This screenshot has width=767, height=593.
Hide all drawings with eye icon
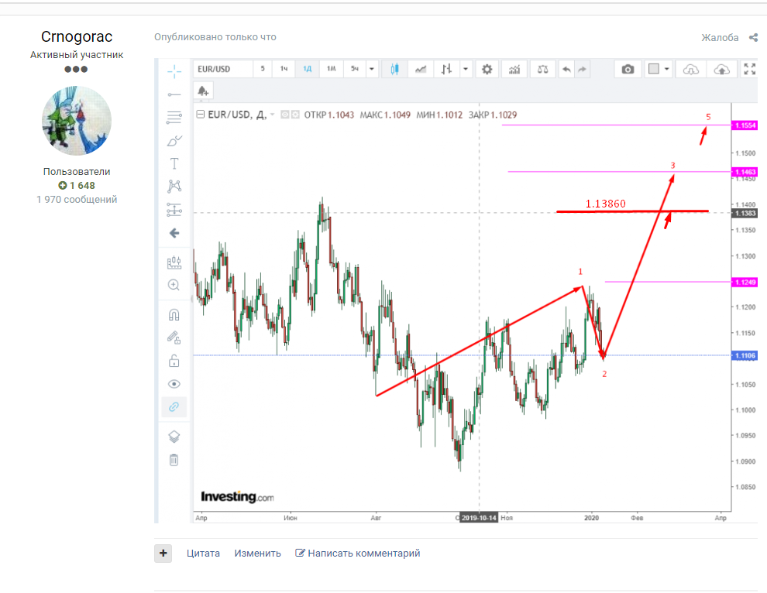[x=174, y=384]
